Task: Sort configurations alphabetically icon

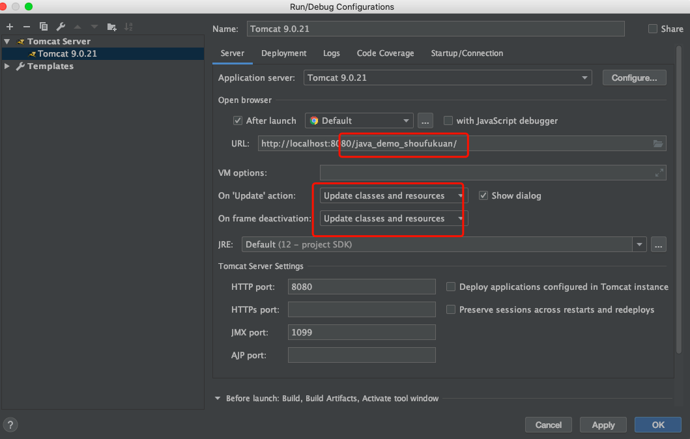Action: click(x=128, y=27)
